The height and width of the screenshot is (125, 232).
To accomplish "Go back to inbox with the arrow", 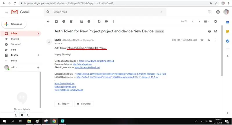I will pyautogui.click(x=48, y=21).
